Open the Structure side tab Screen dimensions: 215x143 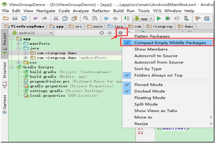[x=5, y=75]
